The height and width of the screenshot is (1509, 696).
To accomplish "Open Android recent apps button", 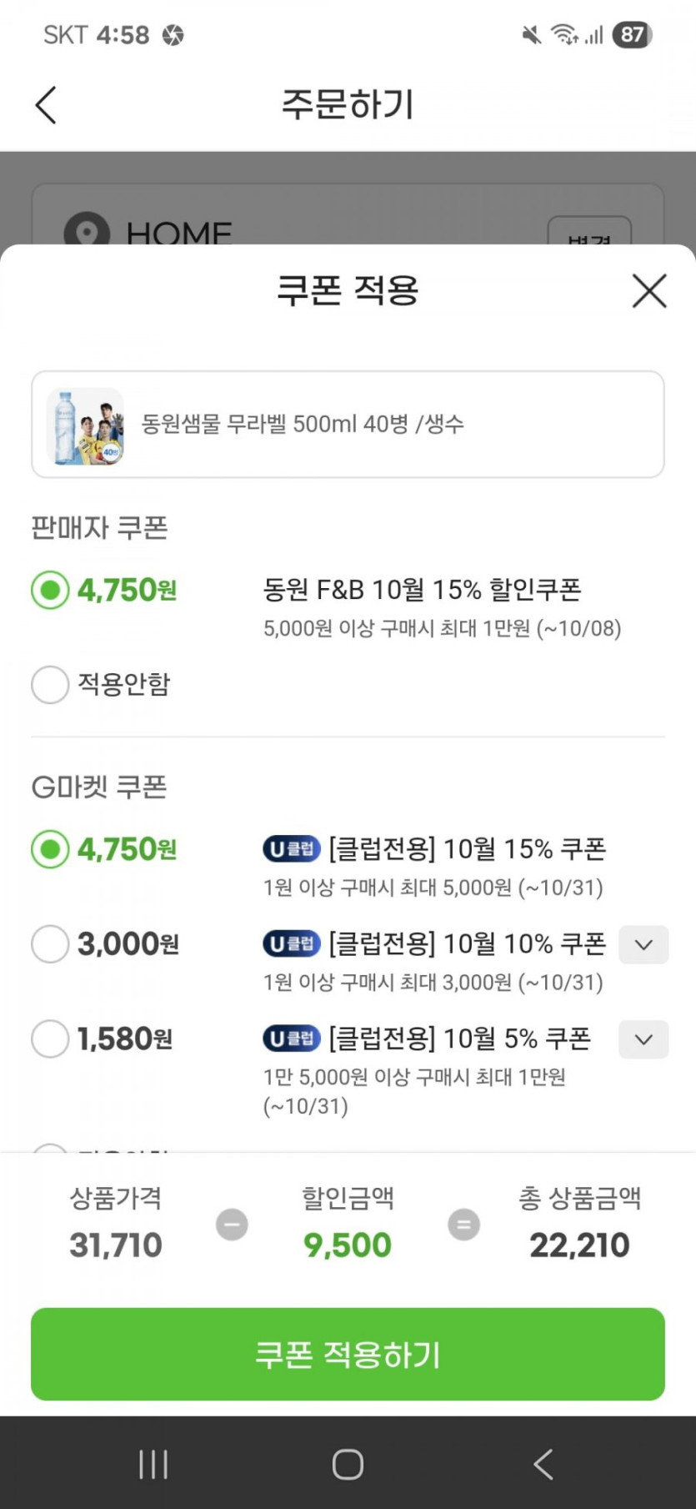I will (x=153, y=1464).
